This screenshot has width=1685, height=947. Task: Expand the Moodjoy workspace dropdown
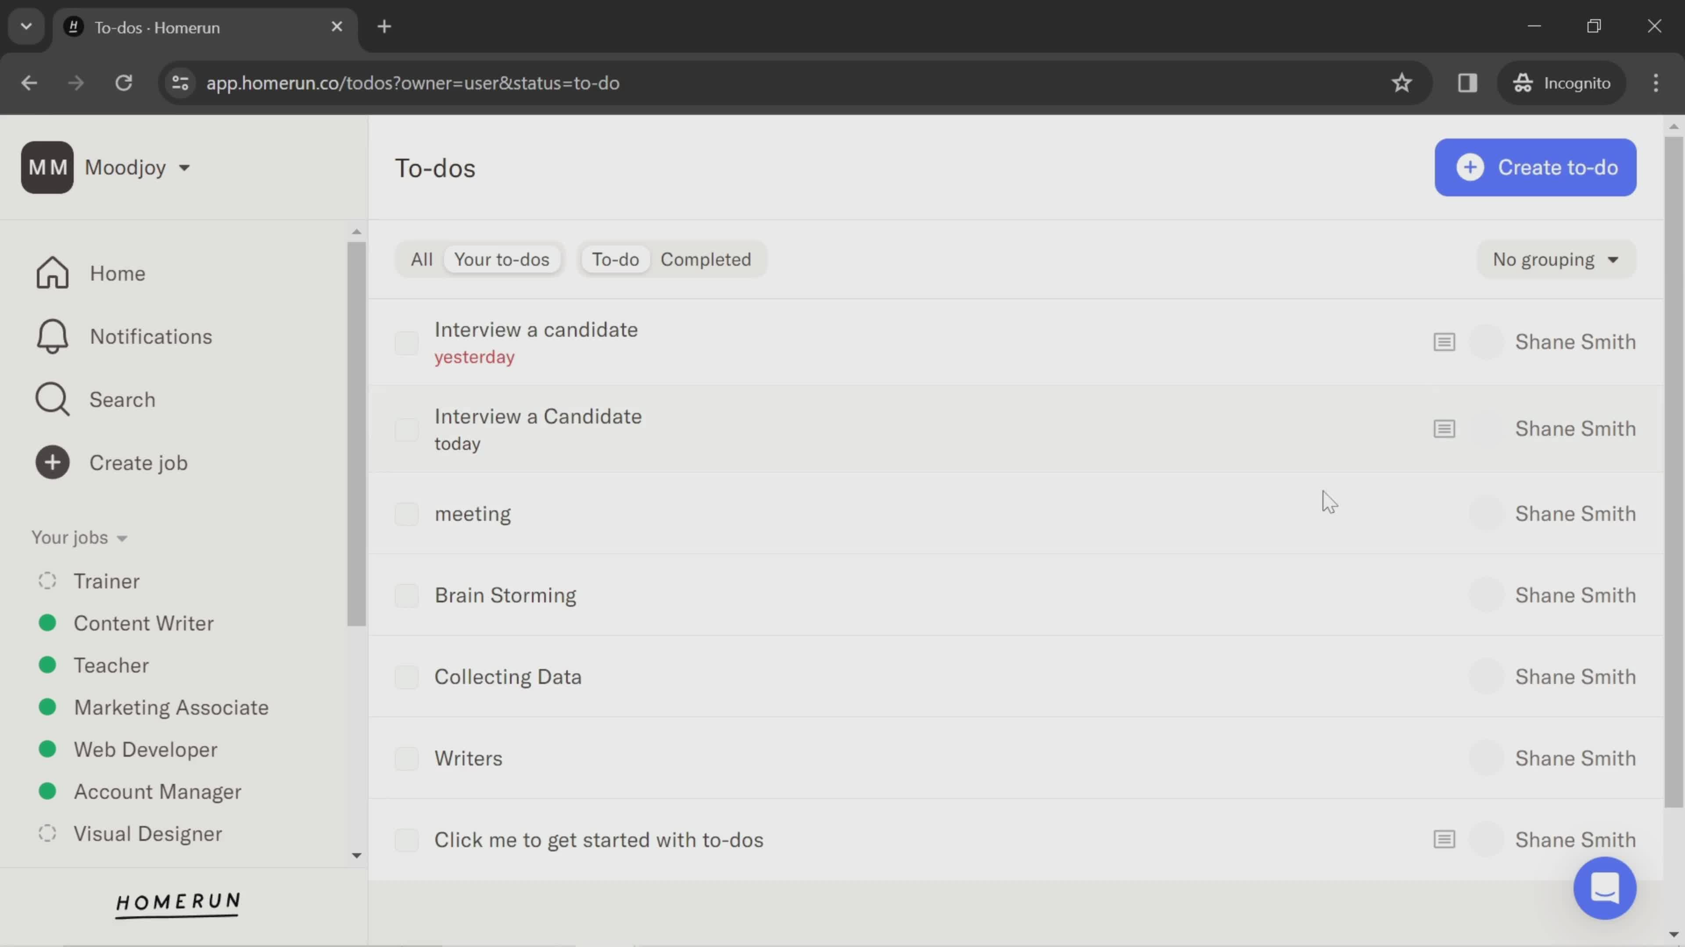tap(184, 168)
